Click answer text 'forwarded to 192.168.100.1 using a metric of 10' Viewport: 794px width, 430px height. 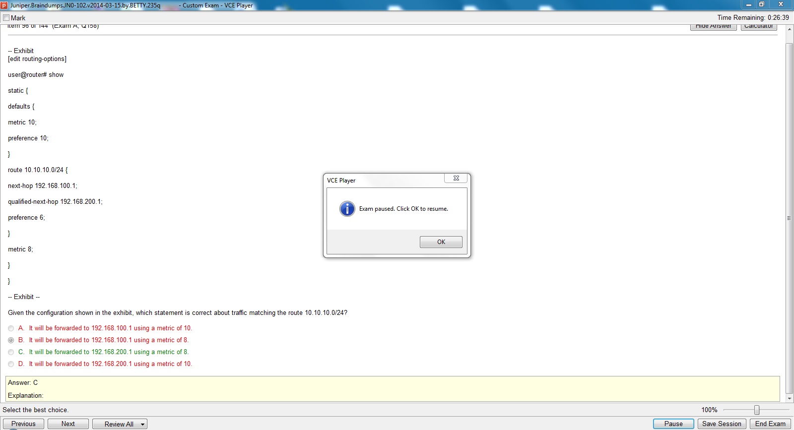tap(123, 328)
